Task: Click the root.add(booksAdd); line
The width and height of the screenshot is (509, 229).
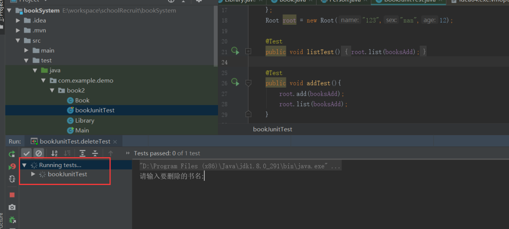Action: (x=311, y=94)
